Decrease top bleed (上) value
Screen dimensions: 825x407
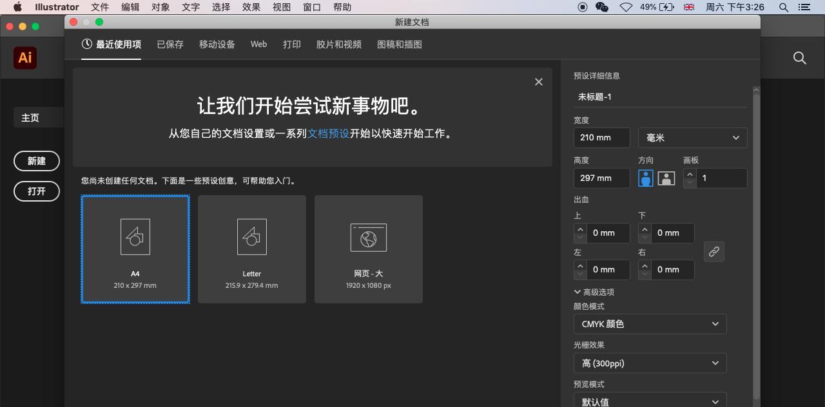(x=580, y=238)
